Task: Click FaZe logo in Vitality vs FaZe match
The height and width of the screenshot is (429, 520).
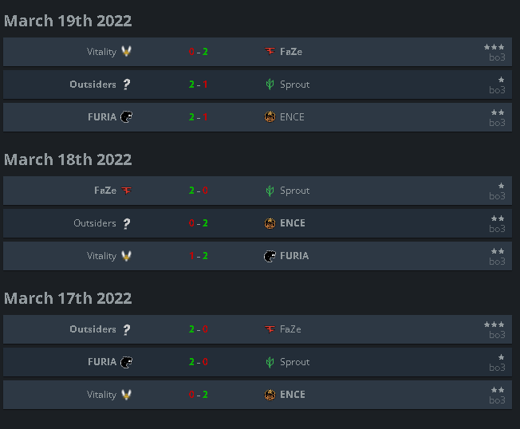Action: tap(270, 51)
